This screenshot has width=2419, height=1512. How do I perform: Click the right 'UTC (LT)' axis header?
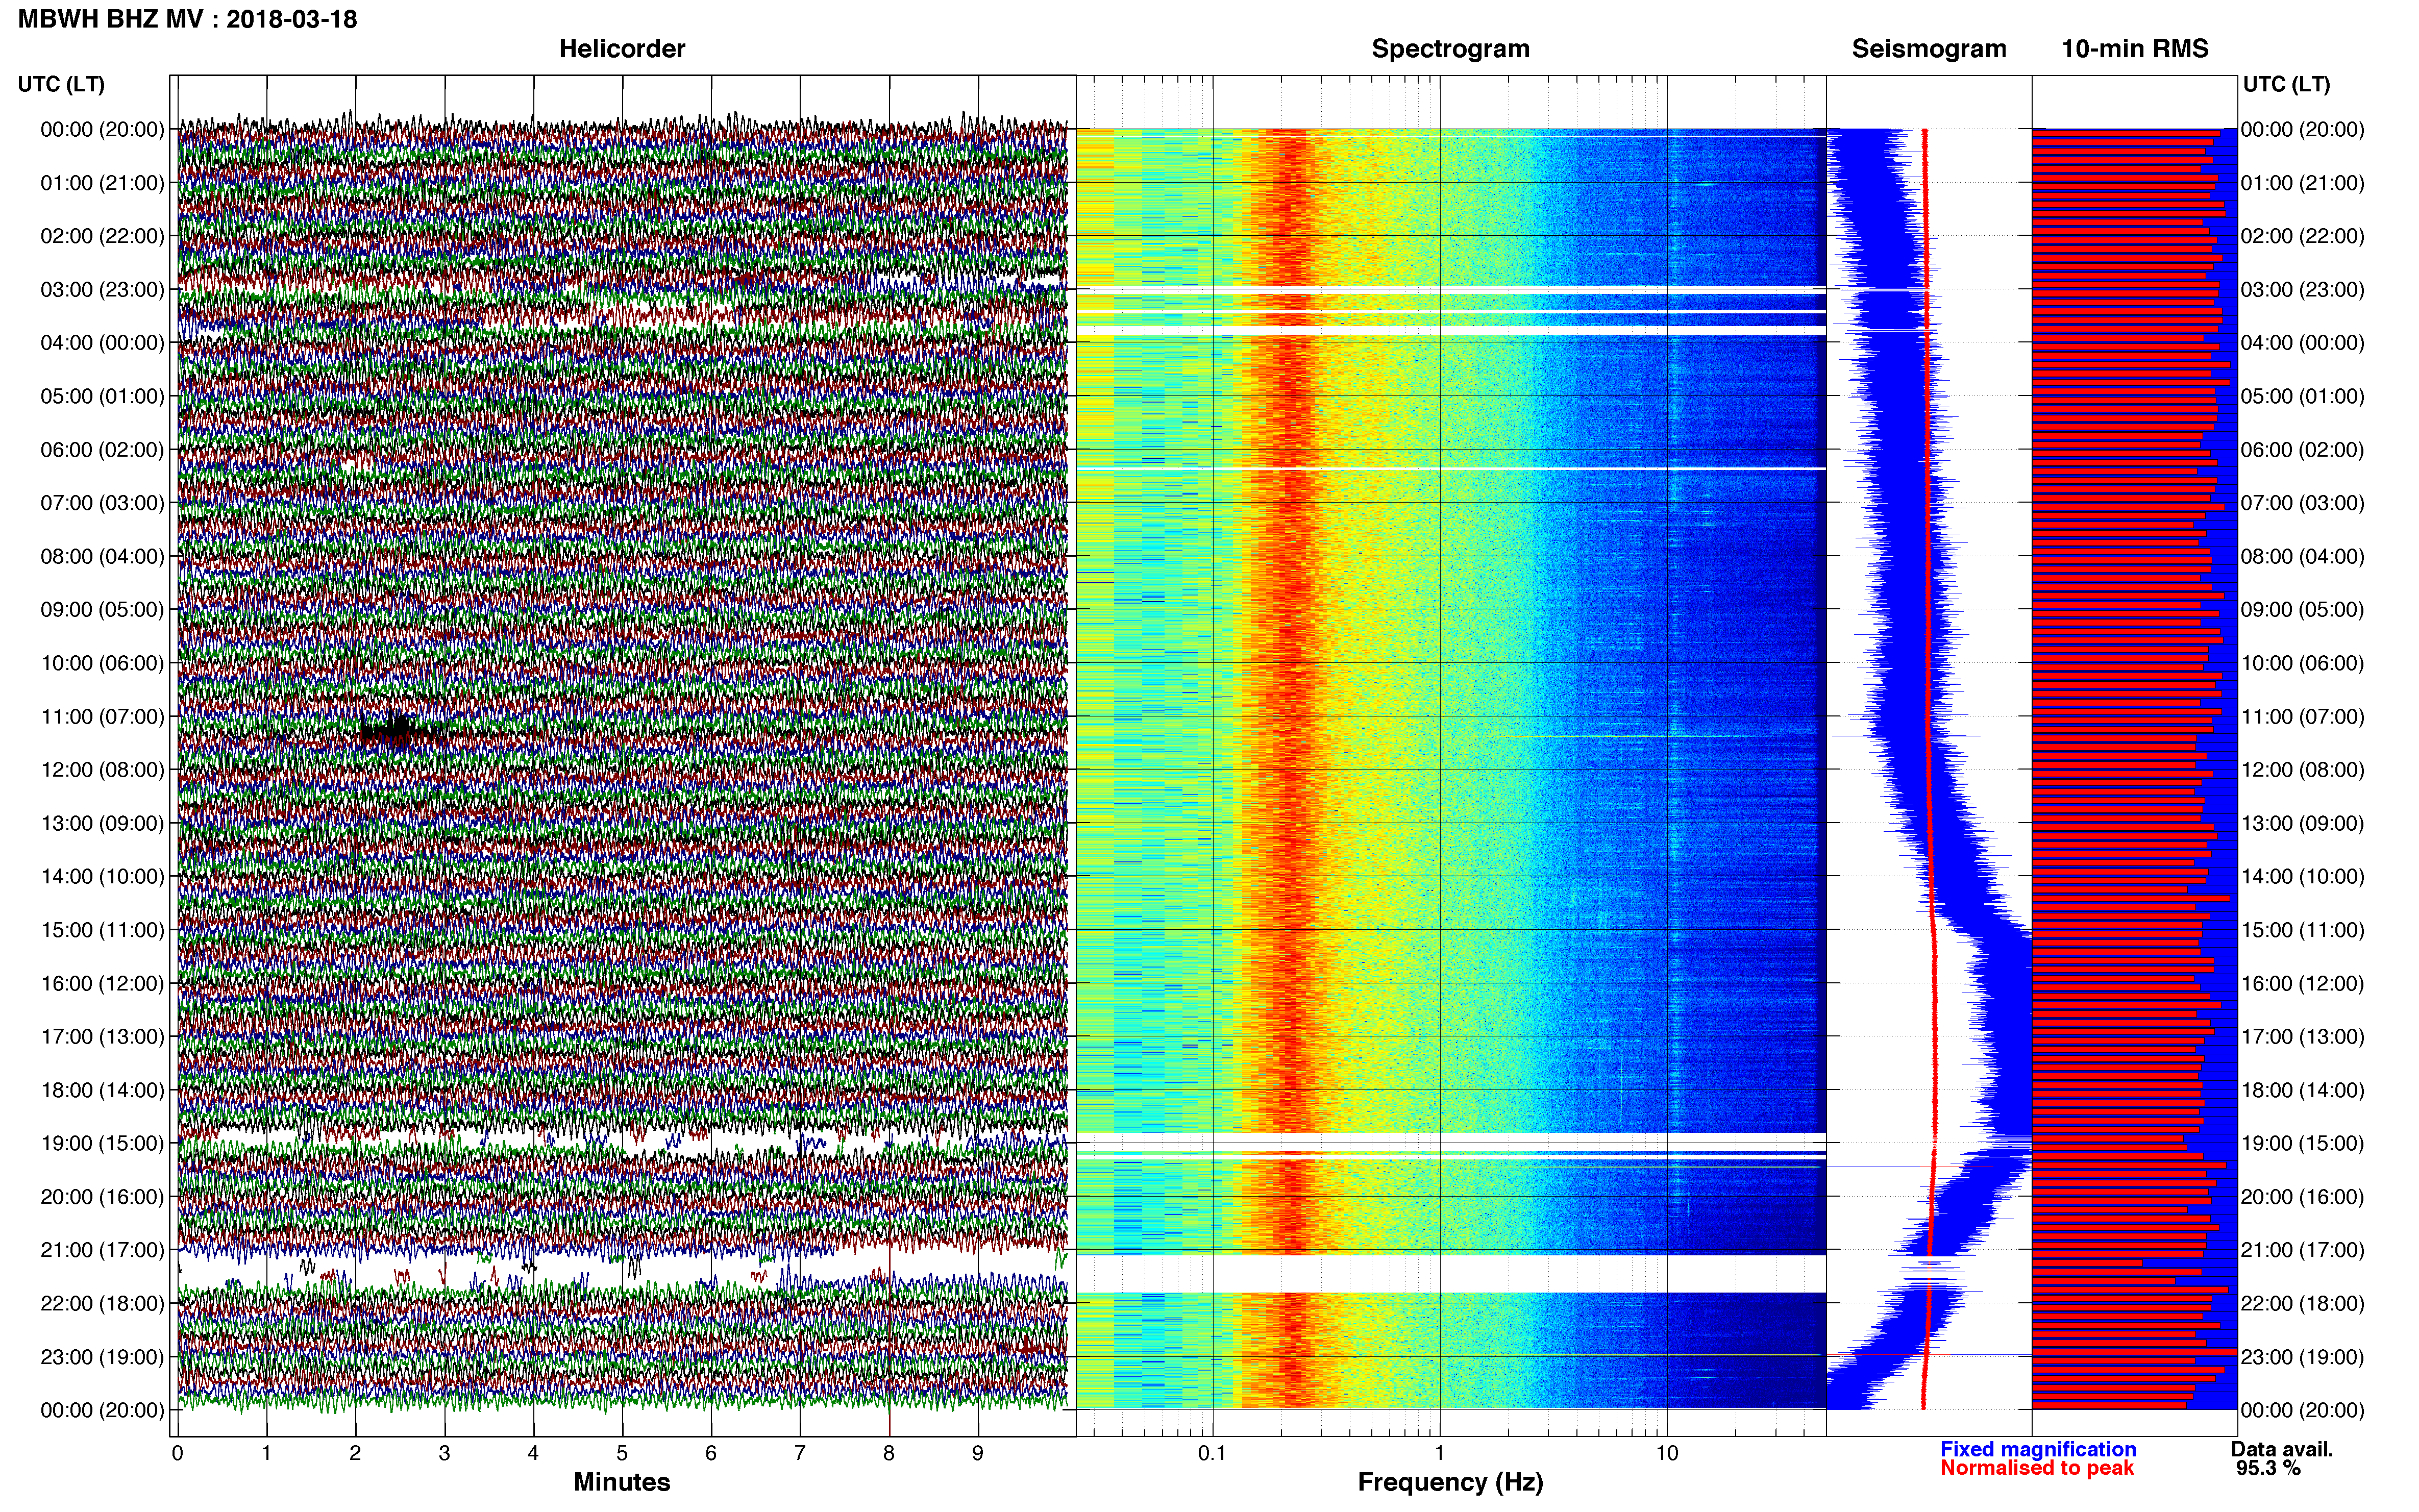(2286, 84)
